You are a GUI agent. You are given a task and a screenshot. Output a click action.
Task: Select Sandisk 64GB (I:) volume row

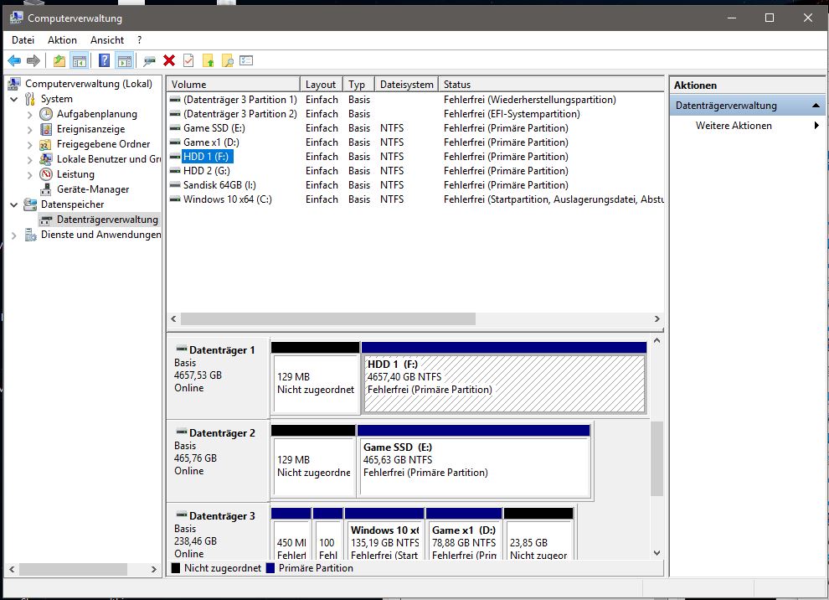pos(415,185)
